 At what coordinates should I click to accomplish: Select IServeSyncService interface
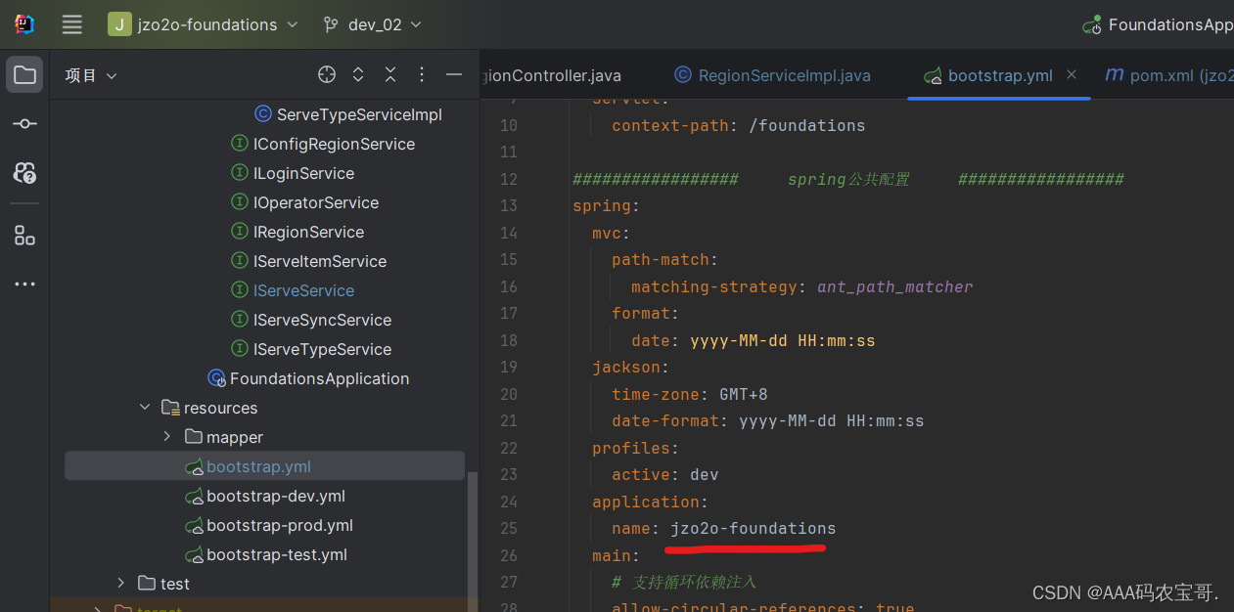[x=322, y=320]
